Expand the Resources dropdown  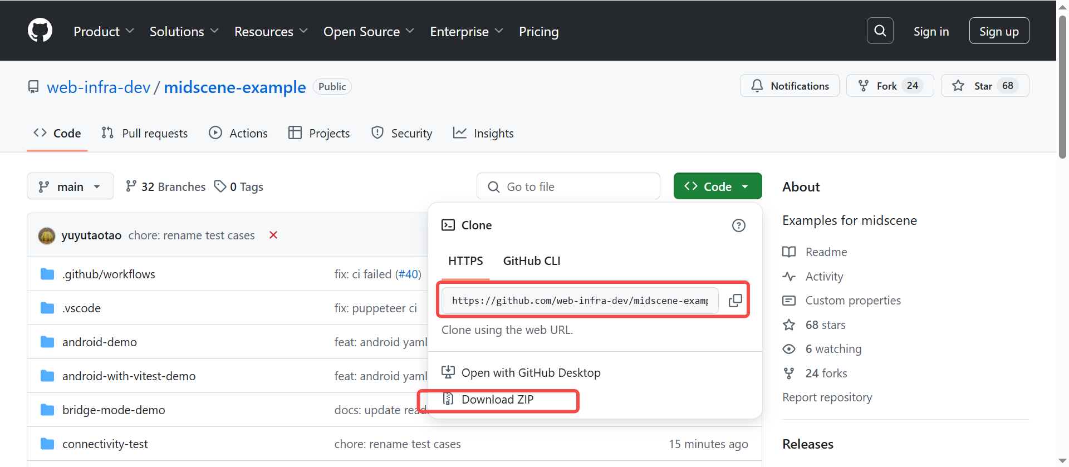point(271,31)
